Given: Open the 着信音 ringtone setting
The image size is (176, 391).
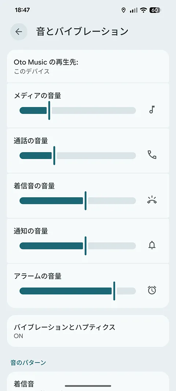Looking at the screenshot, I should click(x=88, y=381).
